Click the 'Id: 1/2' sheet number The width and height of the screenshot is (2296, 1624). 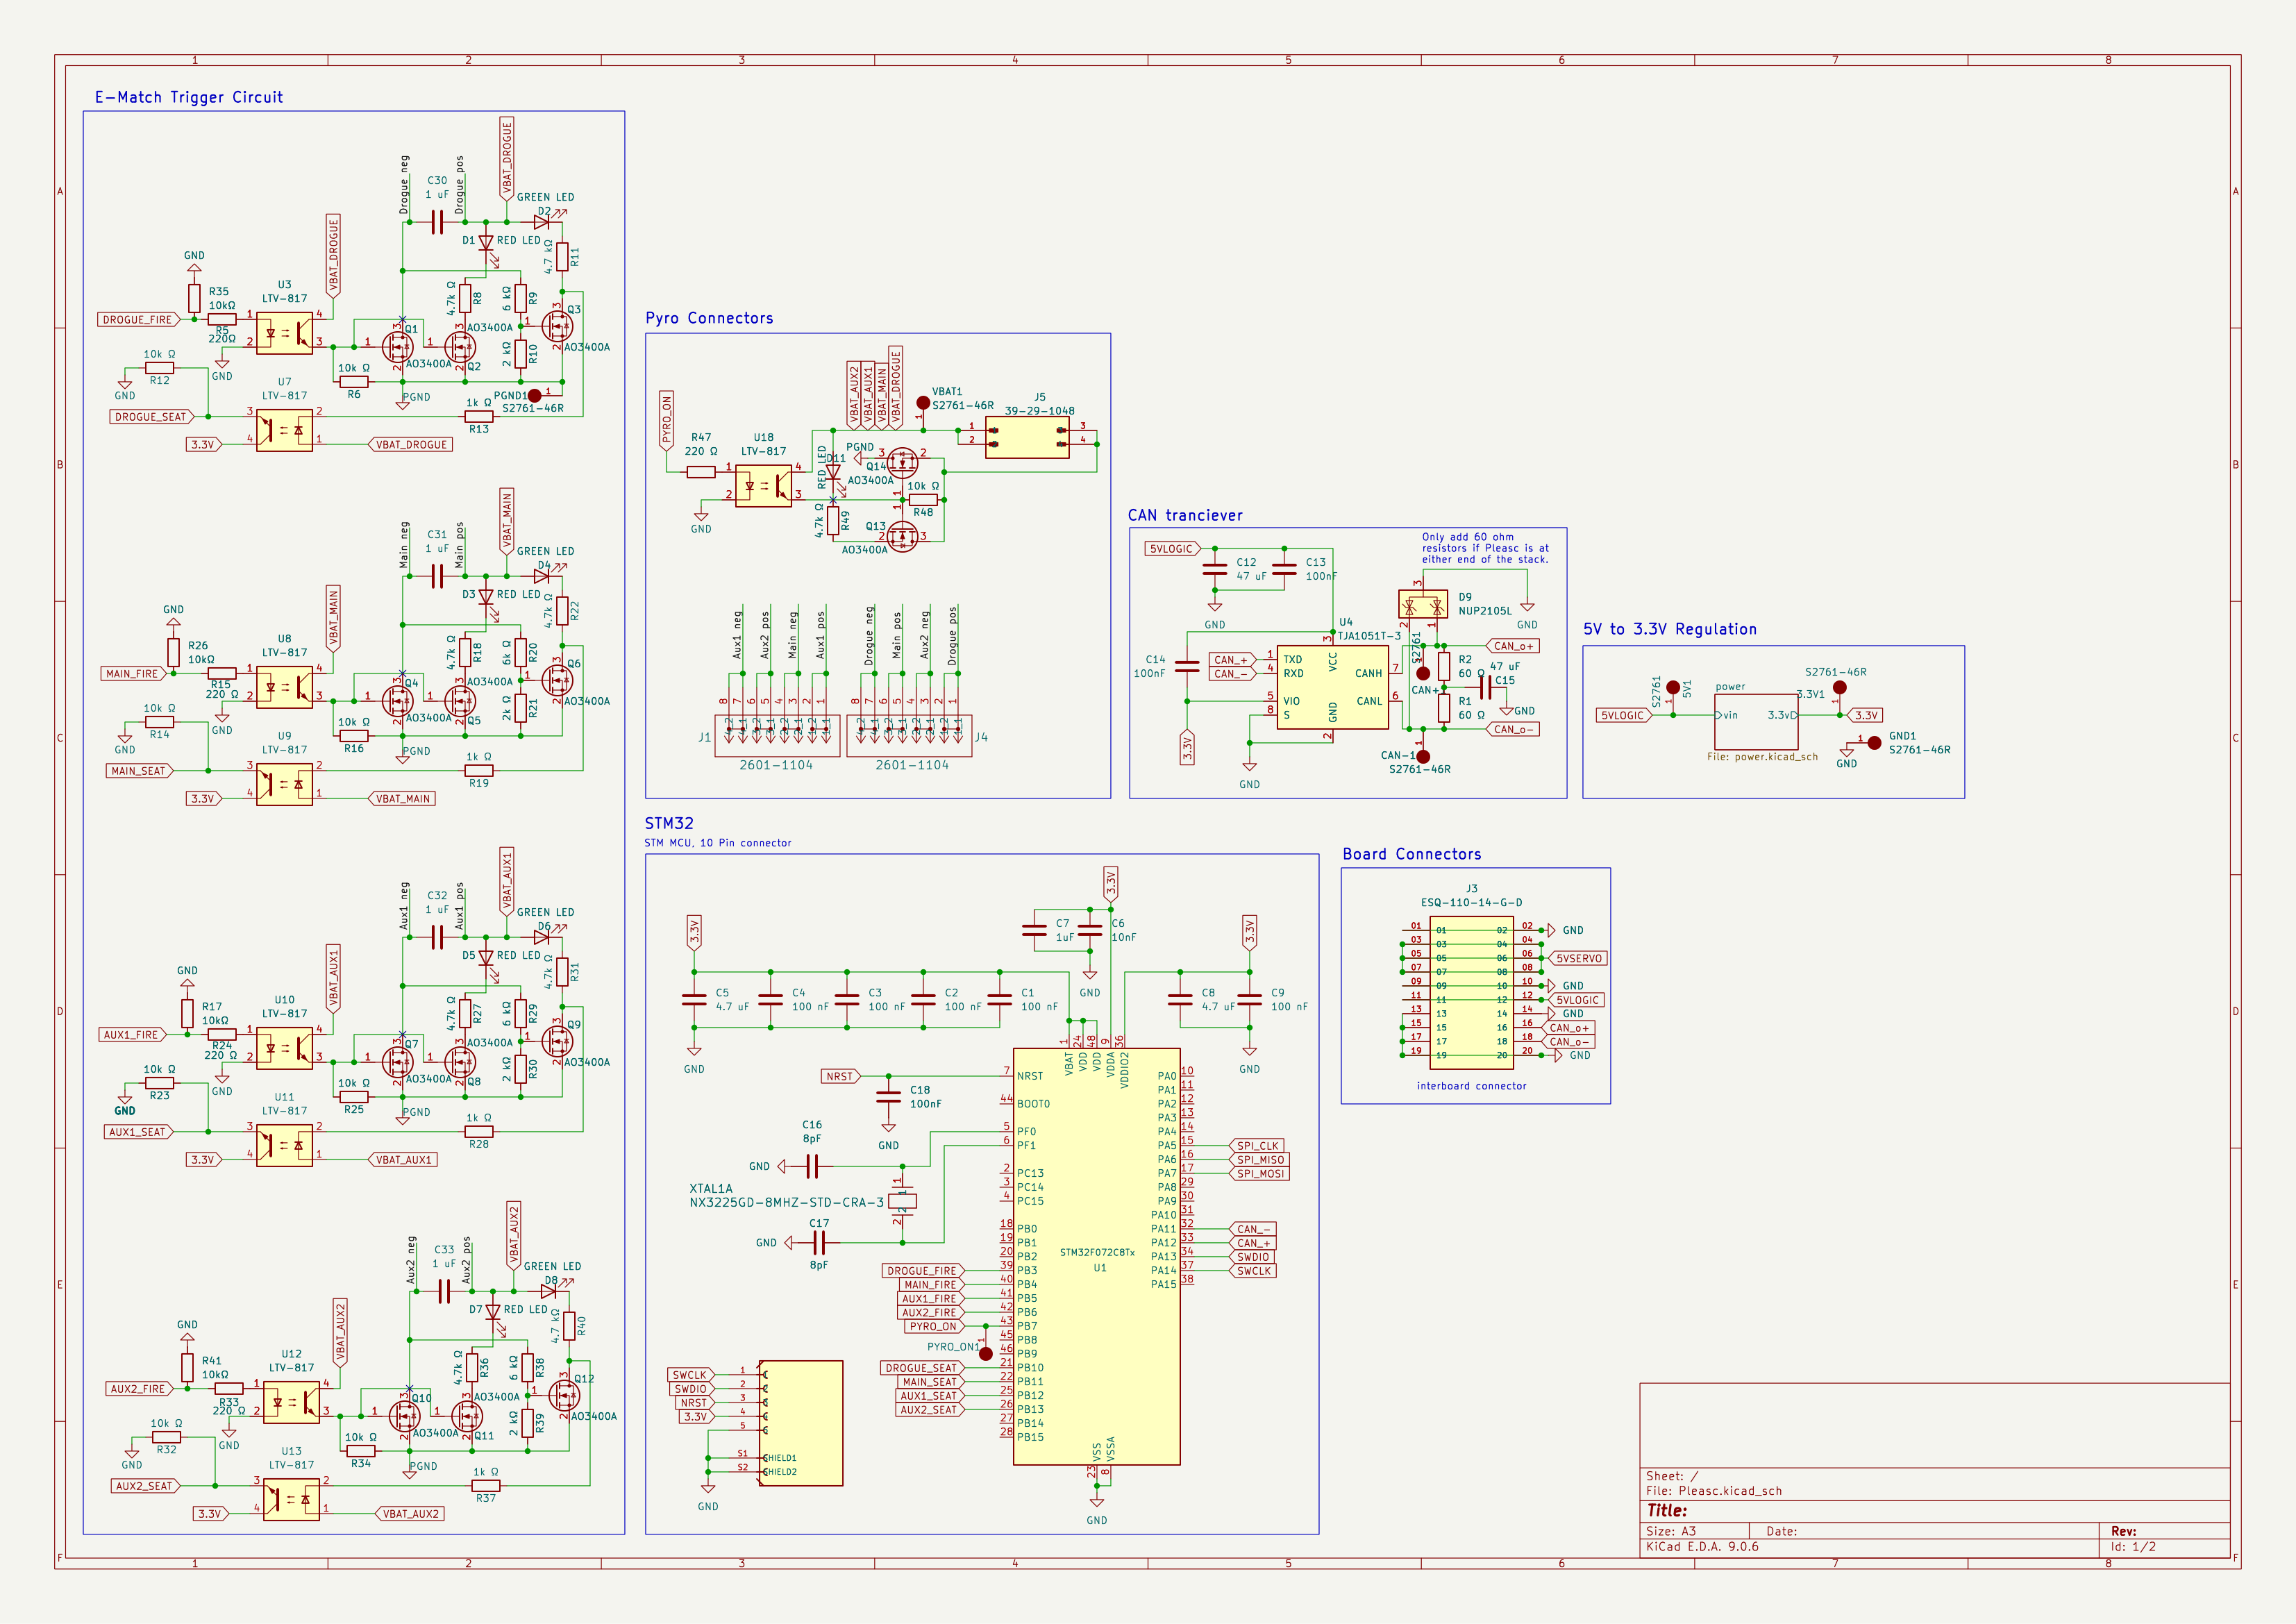[x=2133, y=1547]
